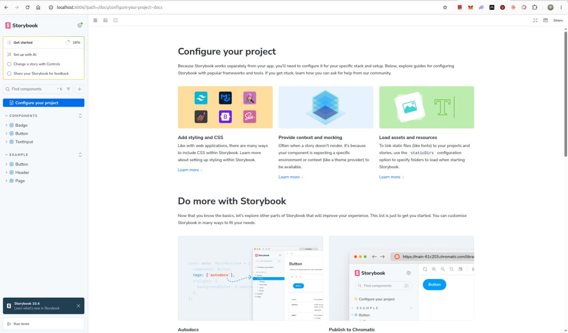568x333 pixels.
Task: Open browser extensions puzzle menu
Action: click(534, 8)
